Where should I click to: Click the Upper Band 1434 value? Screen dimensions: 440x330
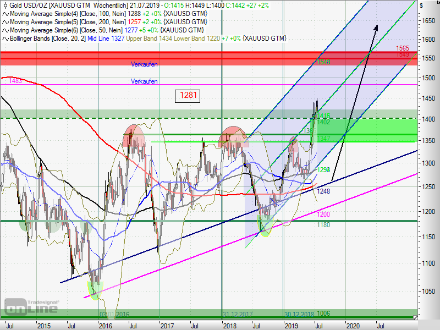[149, 38]
